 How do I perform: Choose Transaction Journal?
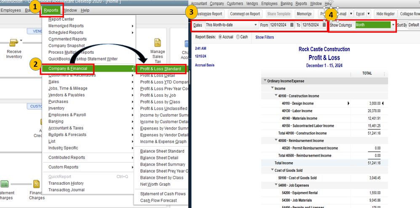tap(66, 190)
